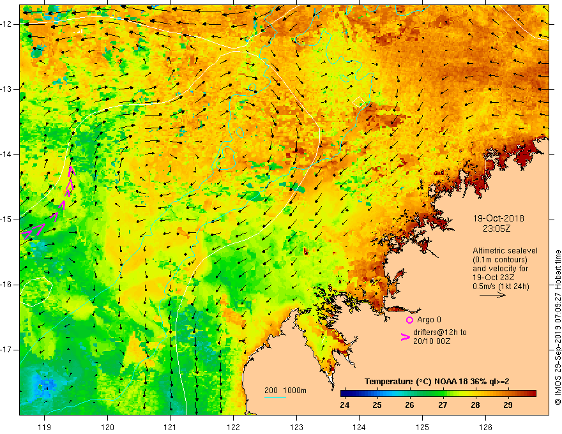
Task: Click the magenta Argo 0 circle icon
Action: pyautogui.click(x=409, y=320)
